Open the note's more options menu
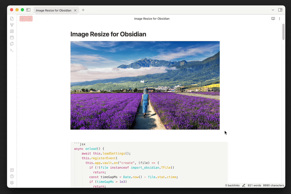 pos(279,18)
